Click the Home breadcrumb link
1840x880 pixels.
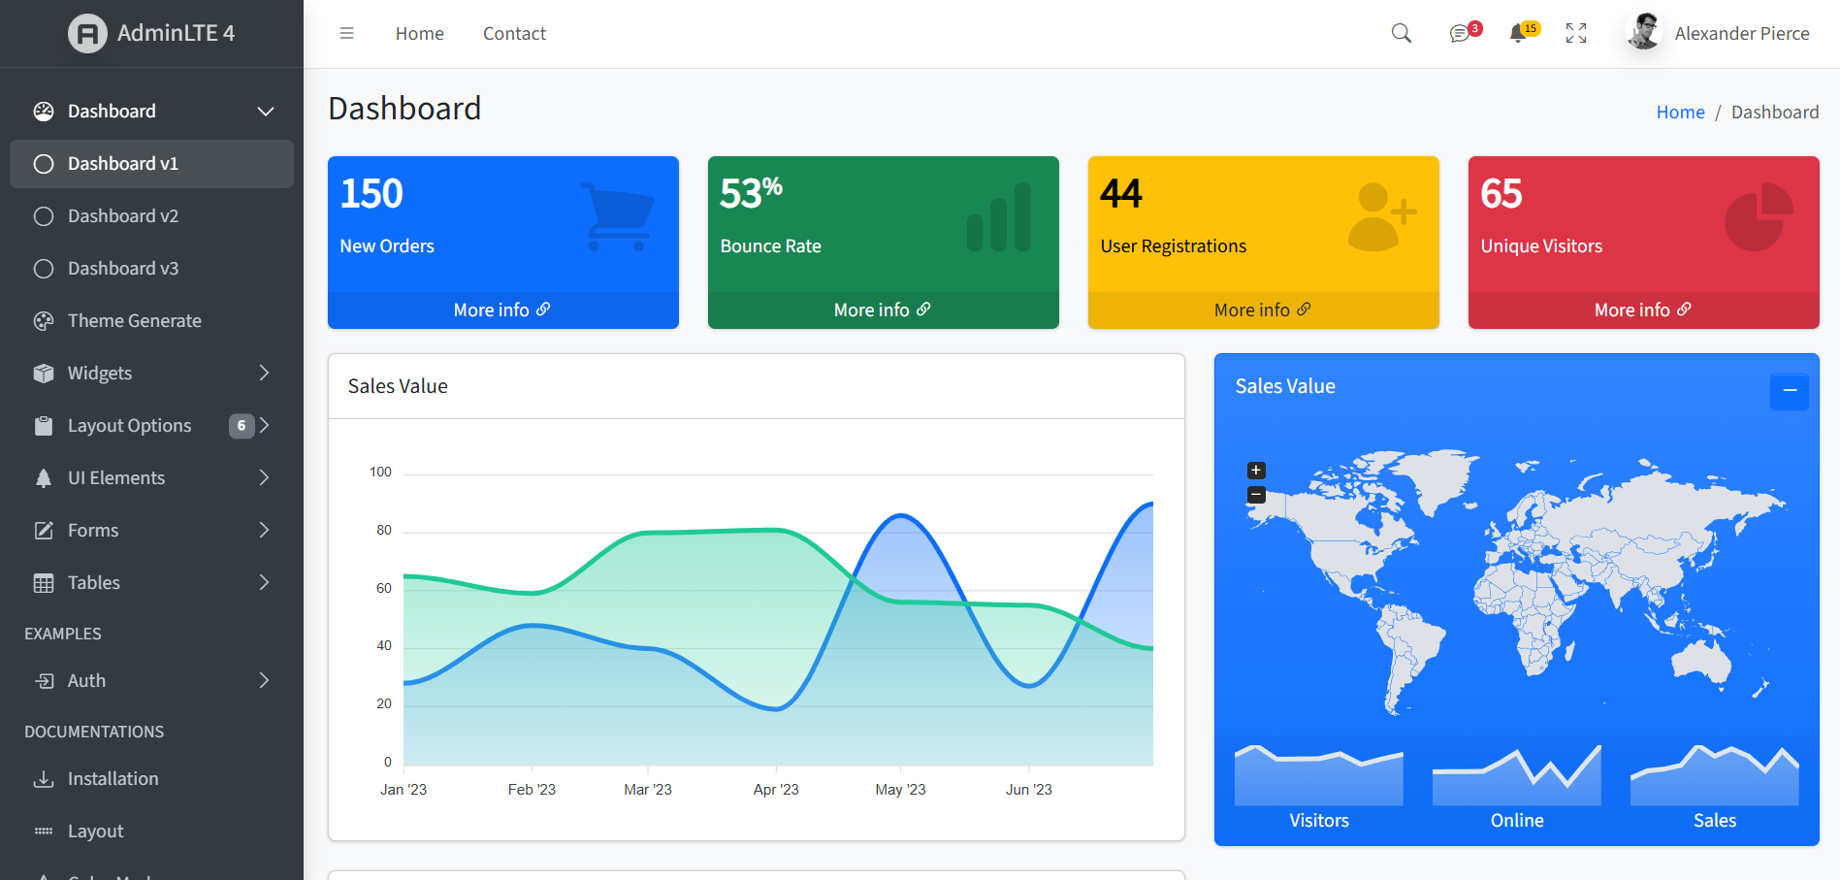click(x=1680, y=113)
